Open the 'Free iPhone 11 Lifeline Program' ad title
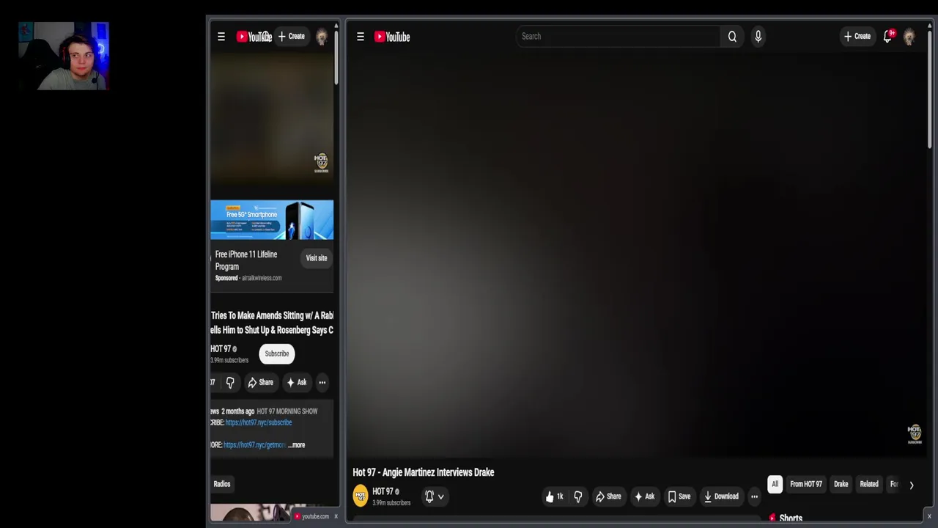Screen dimensions: 938x528 (x=246, y=260)
